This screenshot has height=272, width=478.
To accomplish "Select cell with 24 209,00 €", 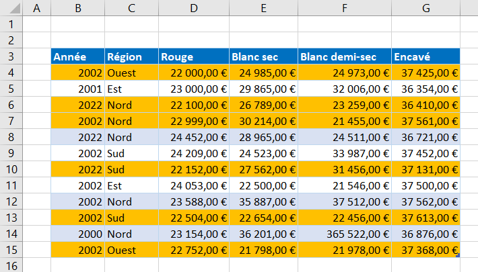I will (x=194, y=153).
